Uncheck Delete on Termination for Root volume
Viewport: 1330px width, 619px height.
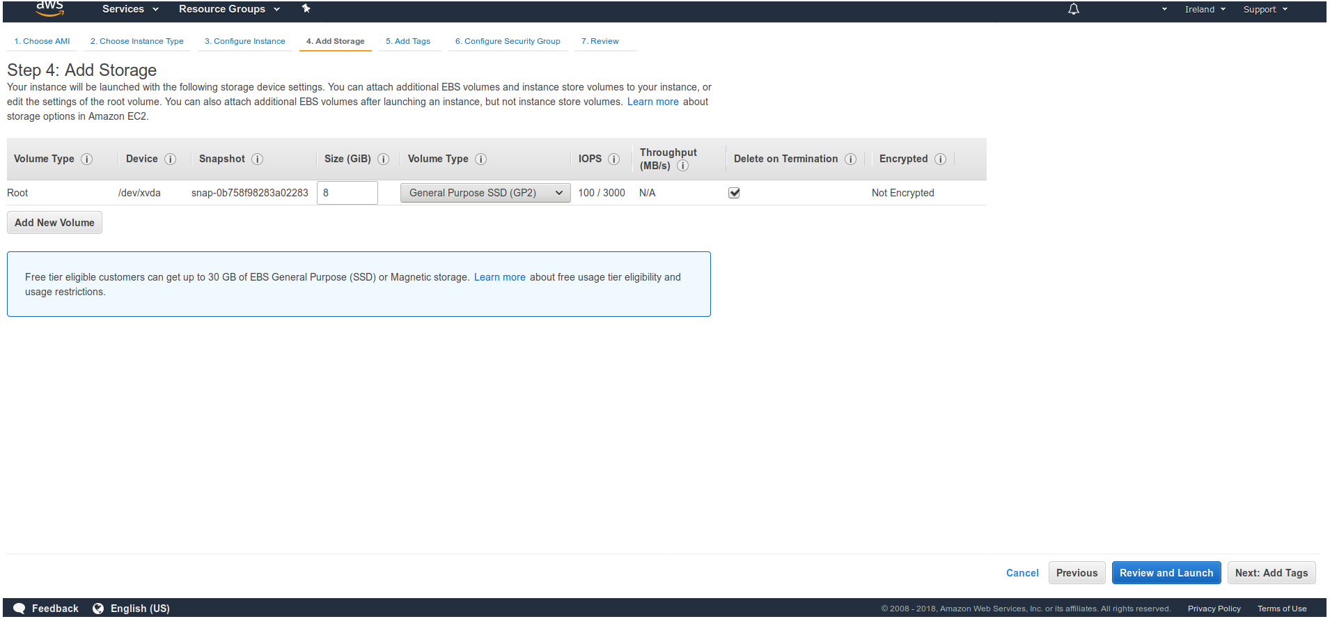pos(734,193)
